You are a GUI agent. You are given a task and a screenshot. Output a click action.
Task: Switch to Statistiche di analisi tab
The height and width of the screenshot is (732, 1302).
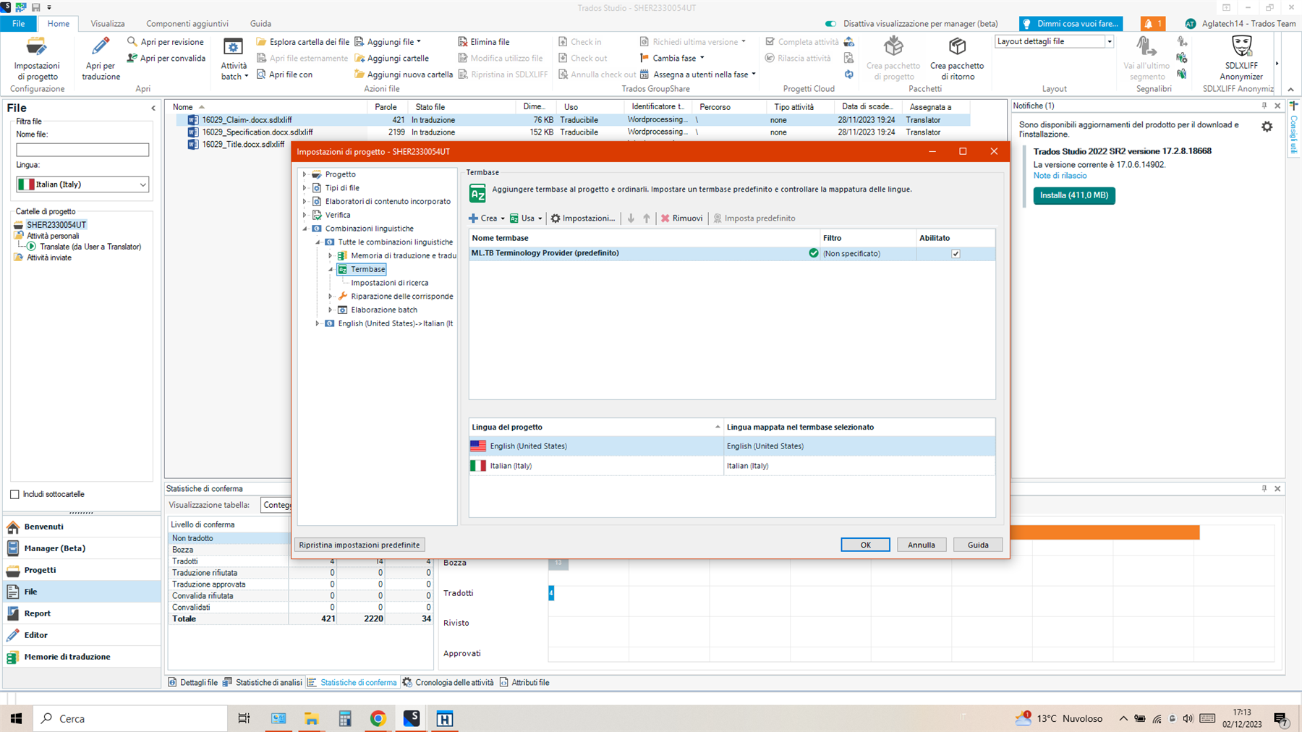[263, 682]
